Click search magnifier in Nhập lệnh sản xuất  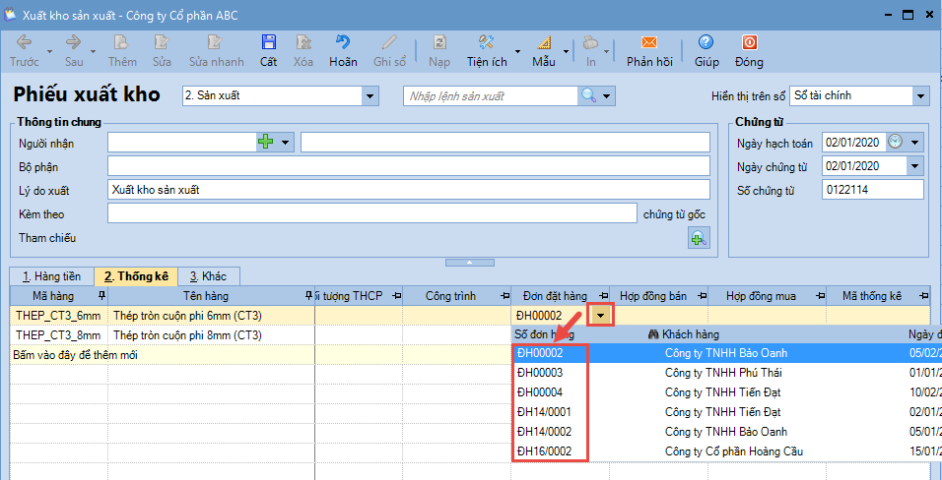pos(588,95)
